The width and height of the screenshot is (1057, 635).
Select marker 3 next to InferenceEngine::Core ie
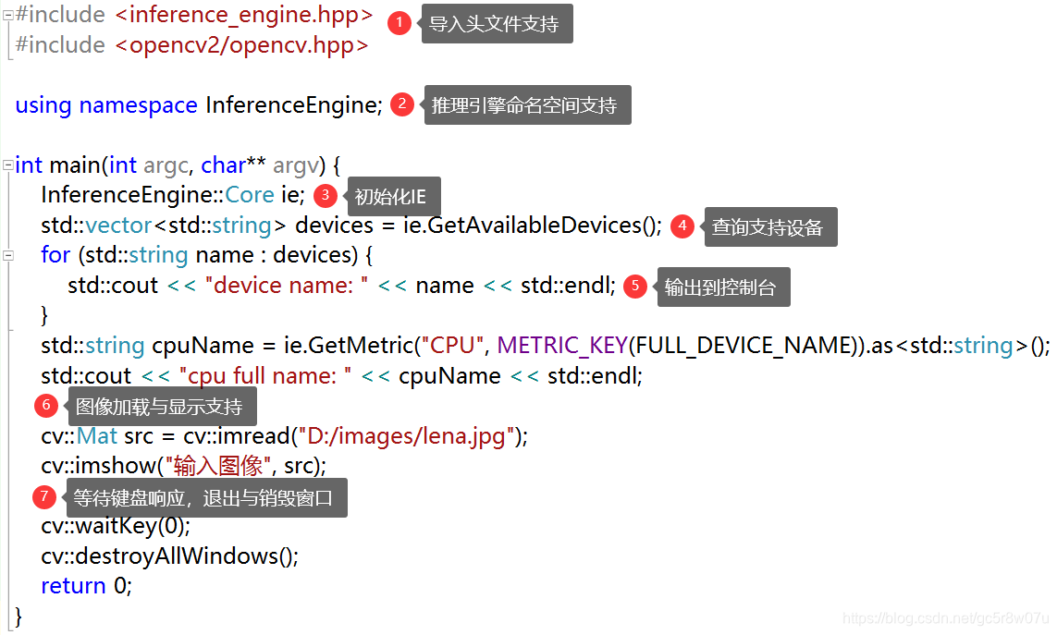click(x=325, y=195)
